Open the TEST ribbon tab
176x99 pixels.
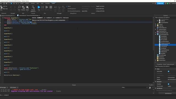(38, 4)
